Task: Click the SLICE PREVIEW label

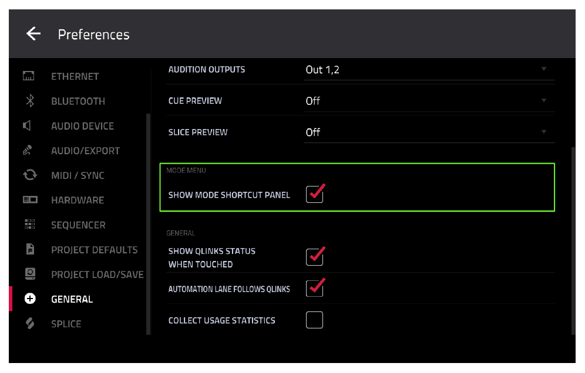Action: coord(198,133)
